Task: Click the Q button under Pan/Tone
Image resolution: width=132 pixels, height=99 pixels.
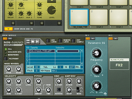Action: pyautogui.click(x=42, y=23)
